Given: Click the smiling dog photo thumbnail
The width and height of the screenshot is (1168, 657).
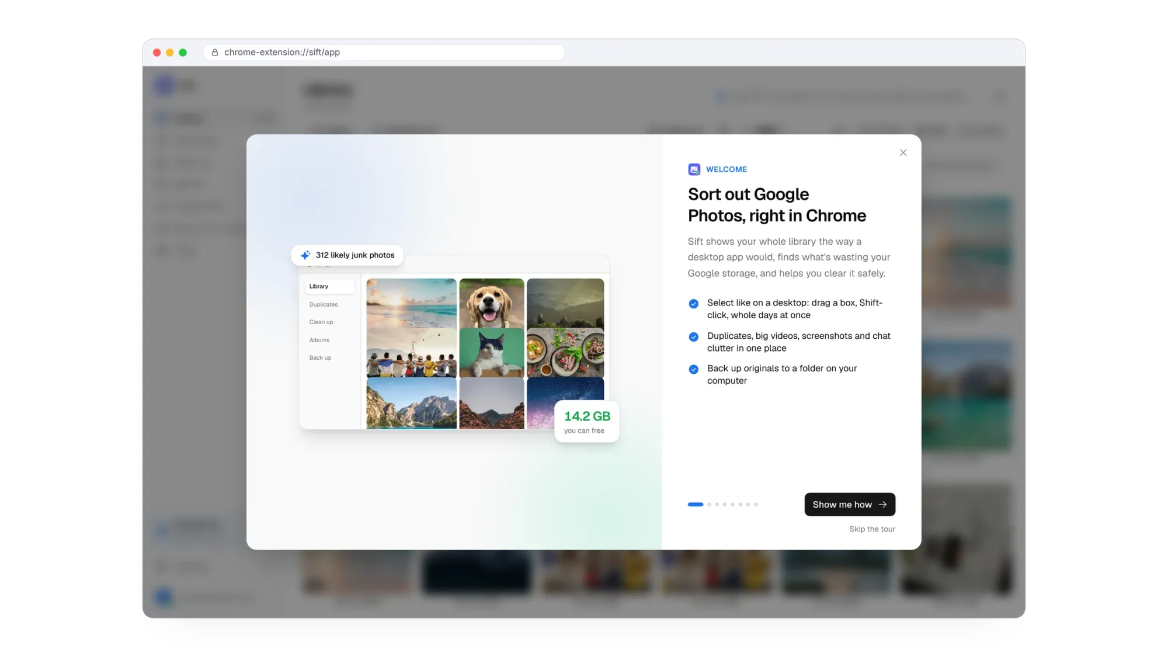Looking at the screenshot, I should [x=492, y=303].
